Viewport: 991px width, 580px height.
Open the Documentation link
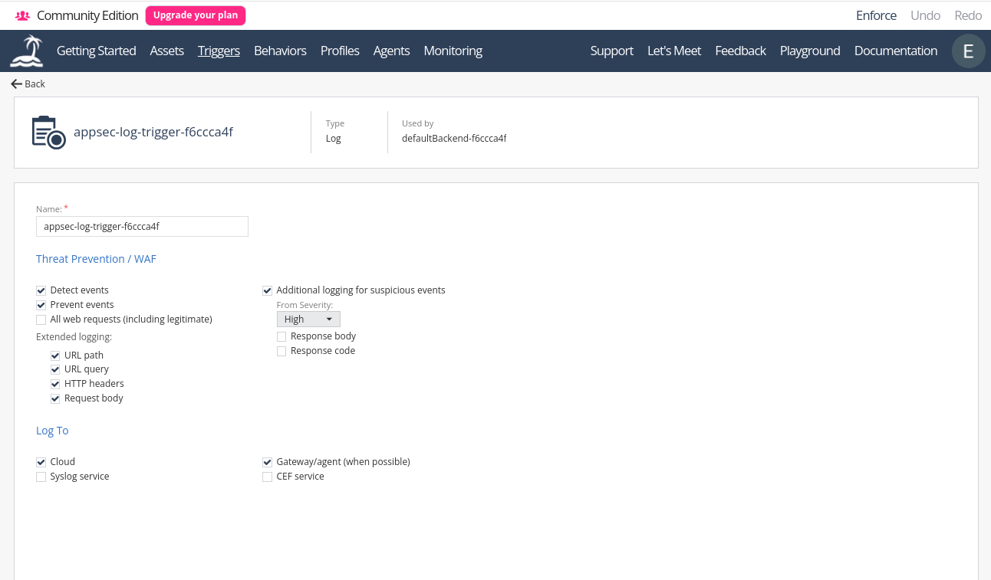pos(895,51)
